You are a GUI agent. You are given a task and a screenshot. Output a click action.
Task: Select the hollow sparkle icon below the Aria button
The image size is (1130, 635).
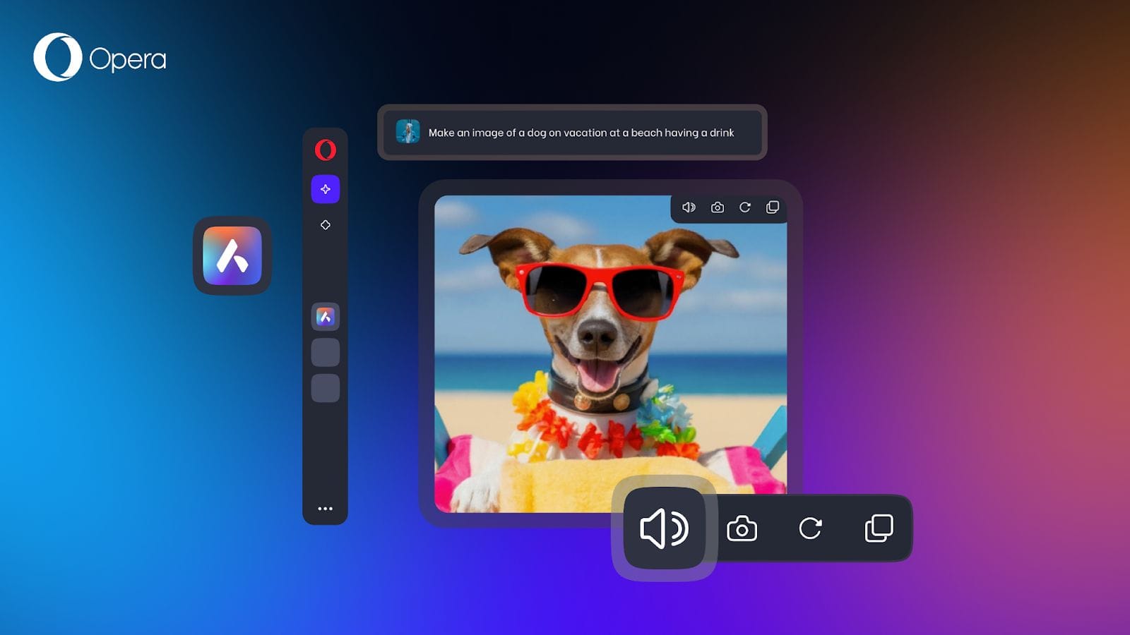[x=325, y=224]
